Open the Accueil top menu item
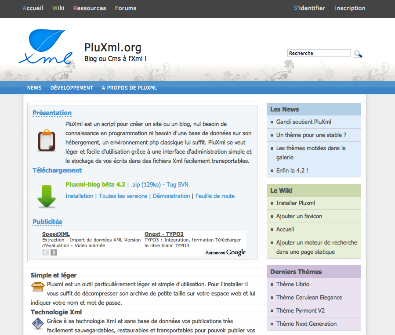Viewport: 395px width, 335px height. point(33,8)
